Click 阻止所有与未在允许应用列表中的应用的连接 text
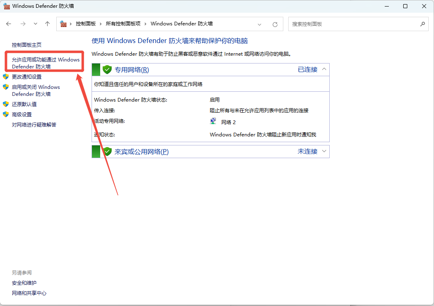 (x=259, y=111)
